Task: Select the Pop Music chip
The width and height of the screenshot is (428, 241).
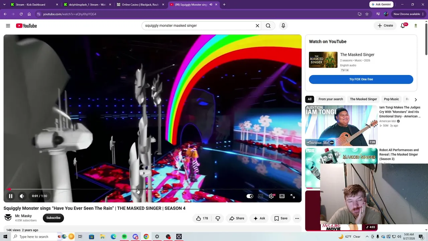Action: 391,99
